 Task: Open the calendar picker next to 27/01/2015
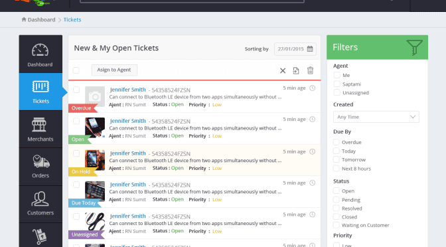(x=310, y=49)
